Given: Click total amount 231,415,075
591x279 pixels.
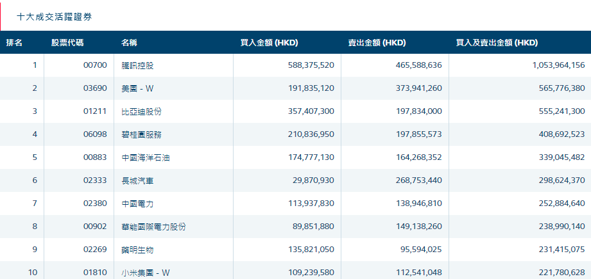Looking at the screenshot, I should pos(562,250).
